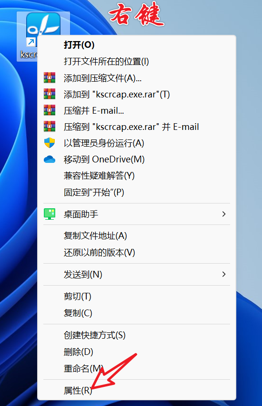Choose 删除(D) entry

pyautogui.click(x=79, y=352)
